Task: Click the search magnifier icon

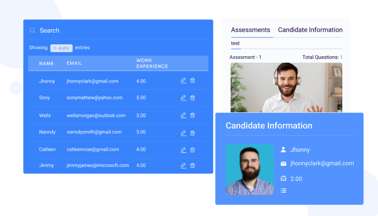Action: (32, 30)
